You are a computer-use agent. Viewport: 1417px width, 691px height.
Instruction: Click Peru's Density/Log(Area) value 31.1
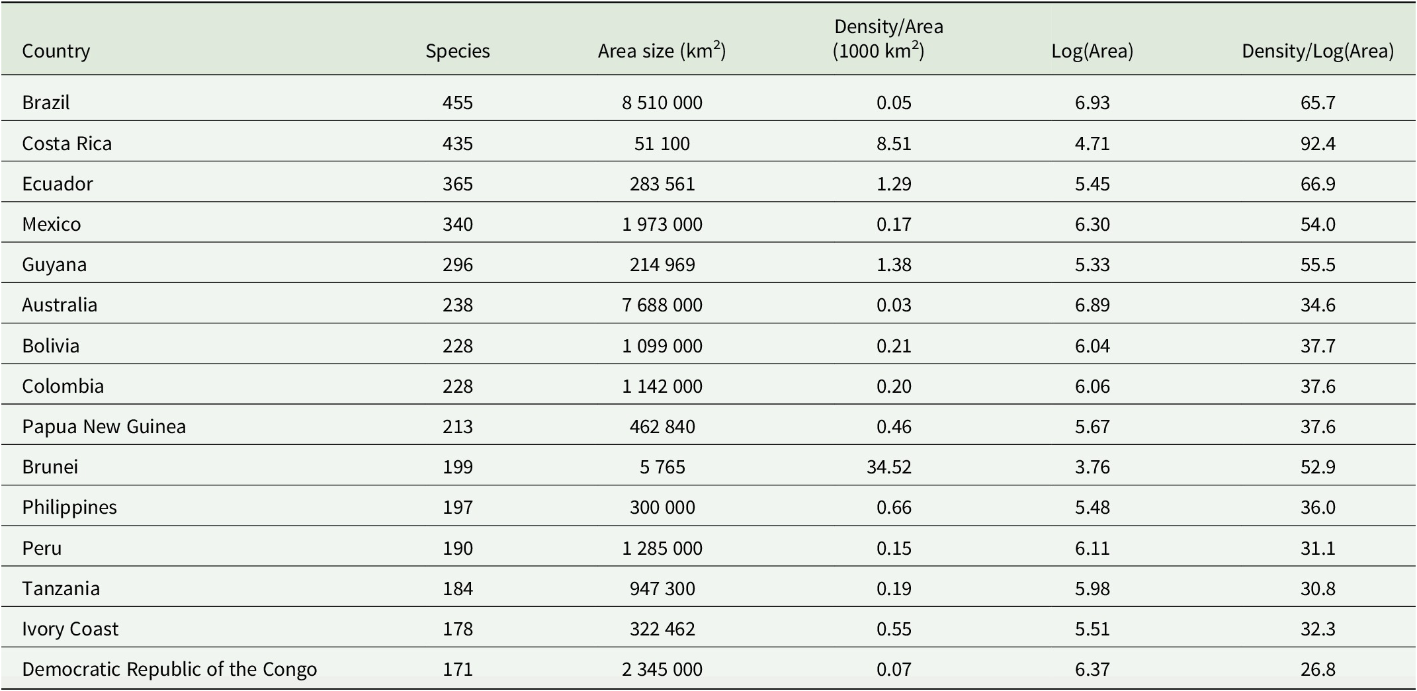point(1318,548)
